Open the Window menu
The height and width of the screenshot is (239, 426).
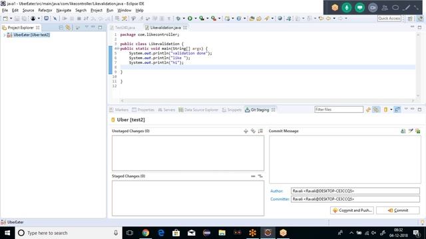(124, 11)
